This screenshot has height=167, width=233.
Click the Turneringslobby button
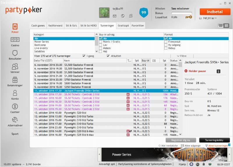click(x=214, y=140)
